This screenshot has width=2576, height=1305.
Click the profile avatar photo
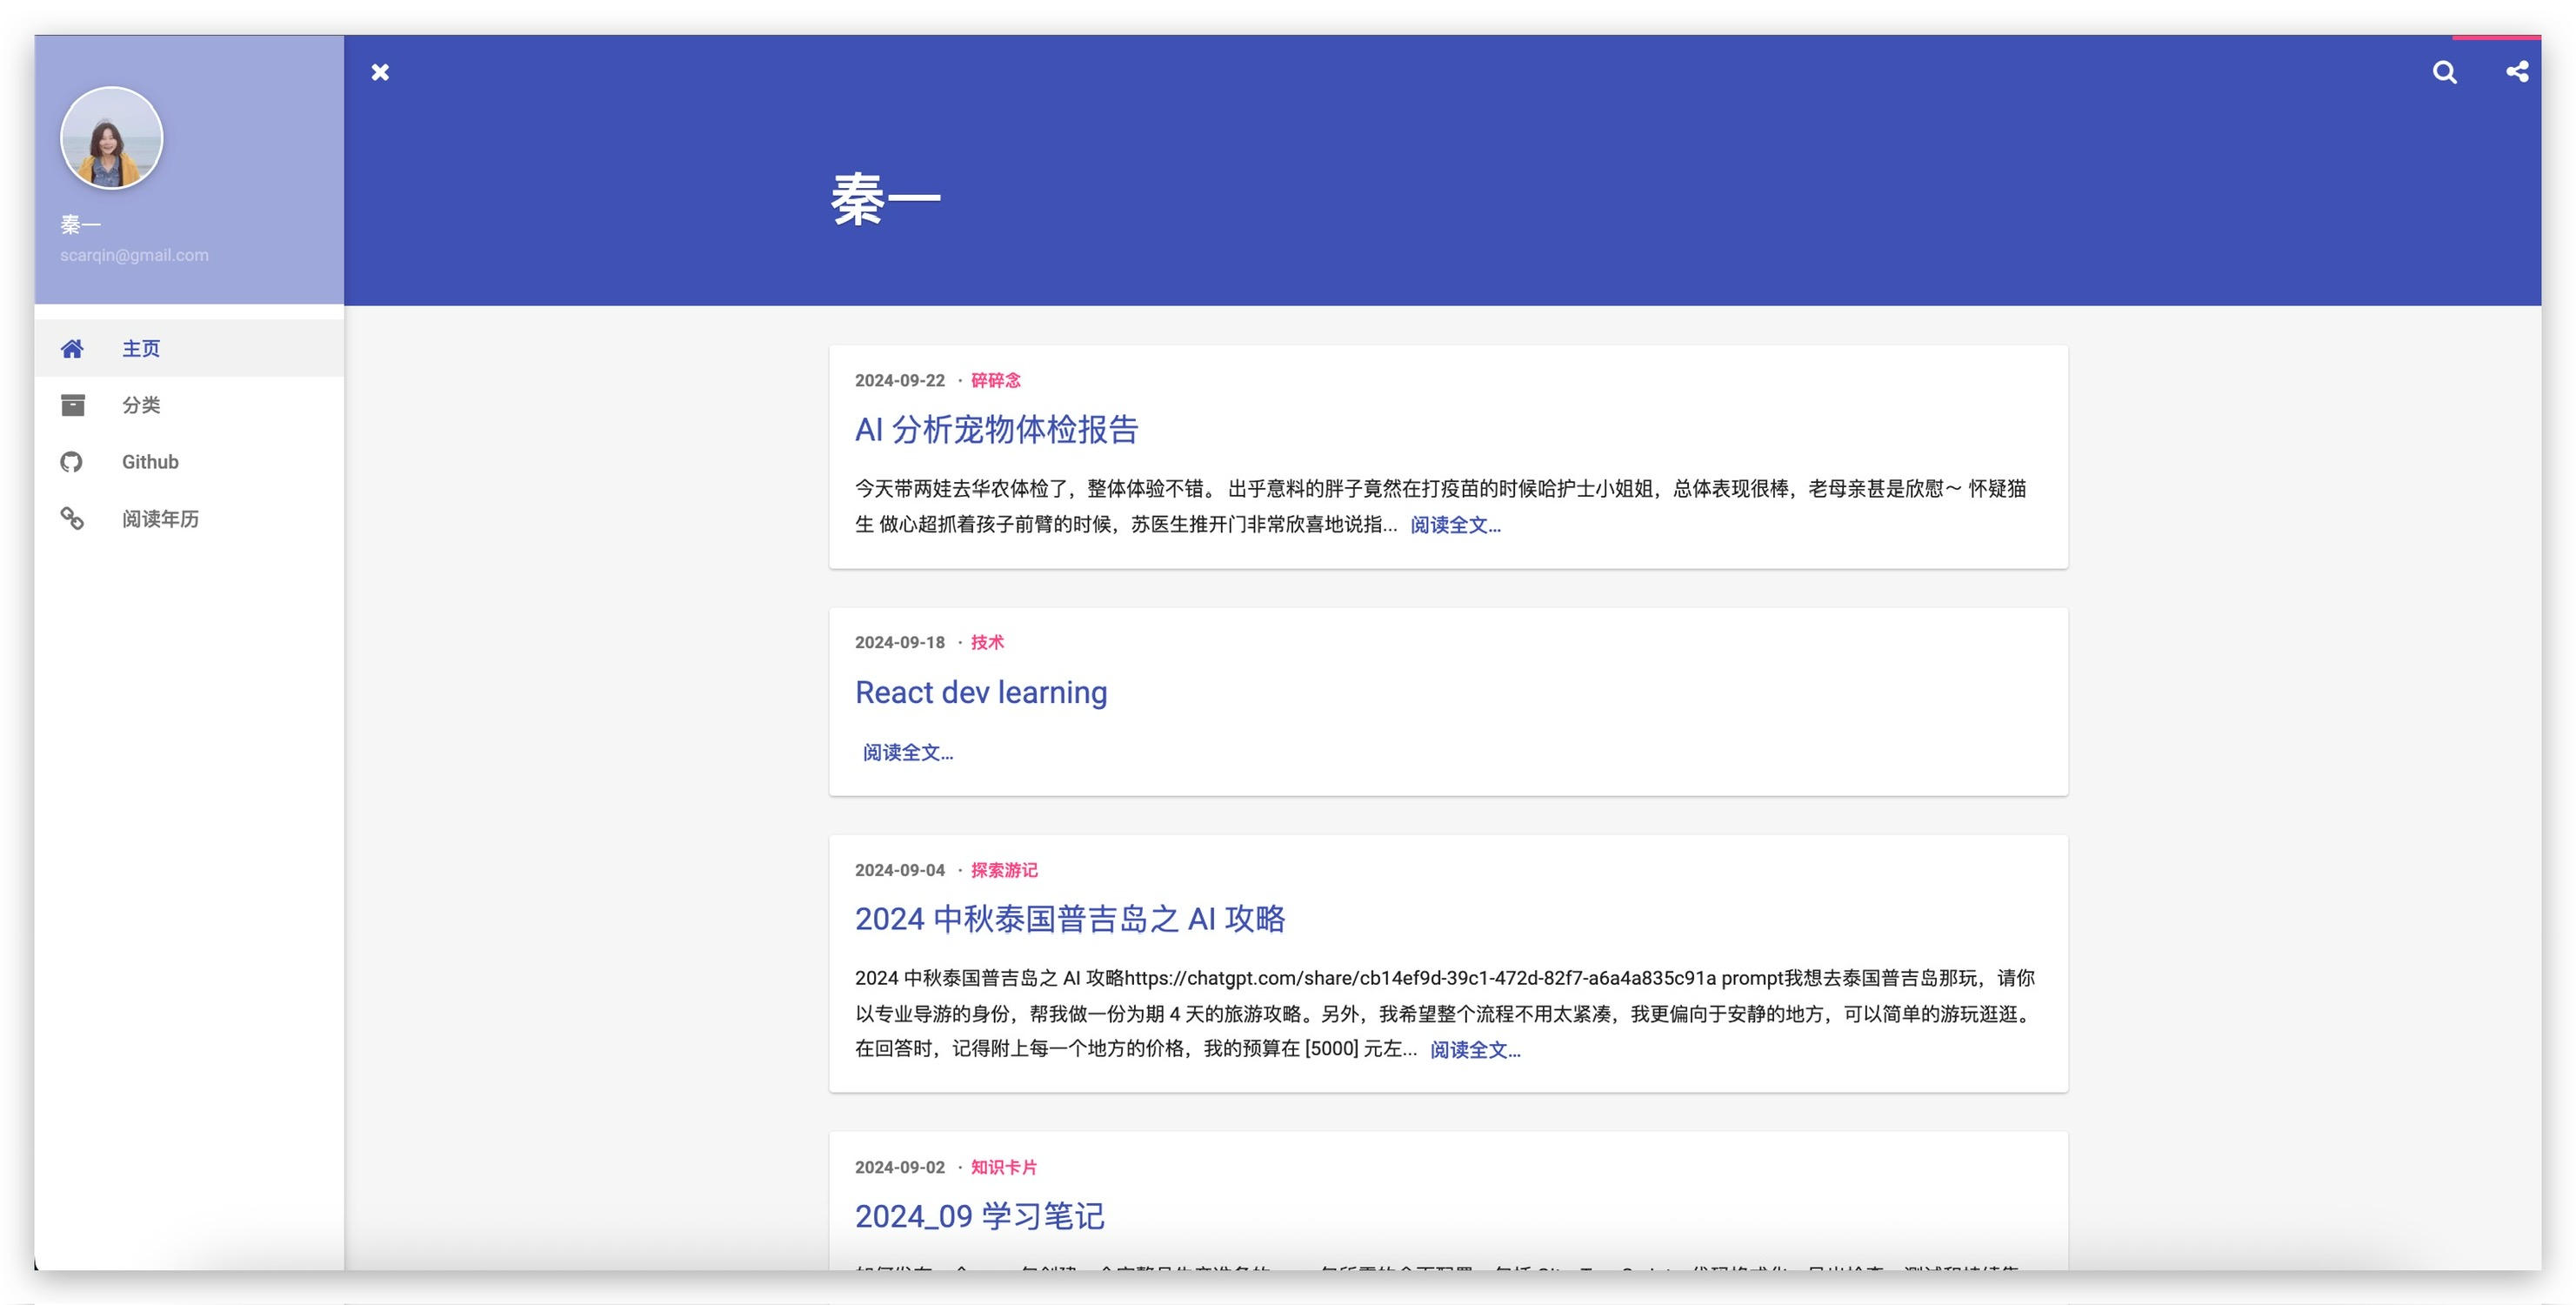click(111, 138)
